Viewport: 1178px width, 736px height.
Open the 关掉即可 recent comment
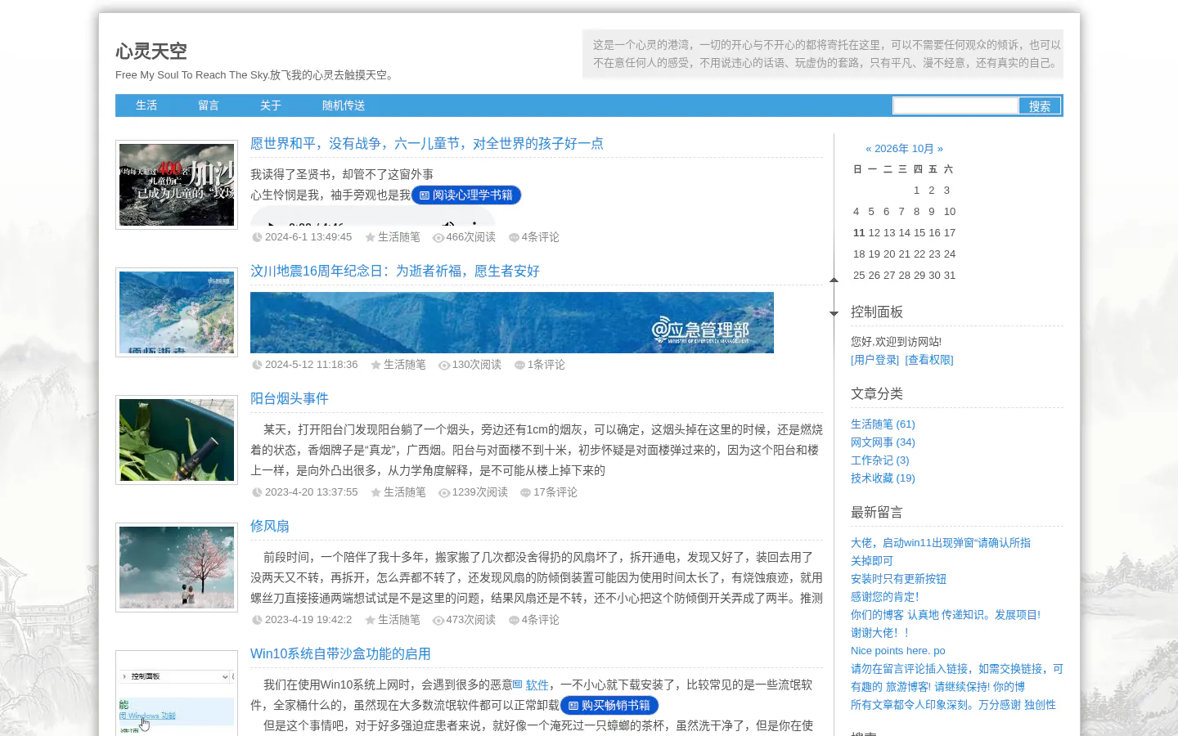[872, 561]
